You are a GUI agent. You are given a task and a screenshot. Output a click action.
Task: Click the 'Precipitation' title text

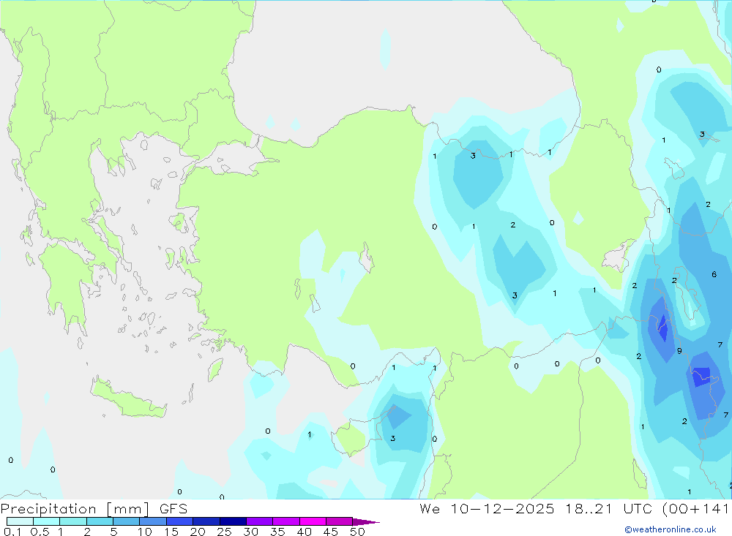[x=48, y=508]
